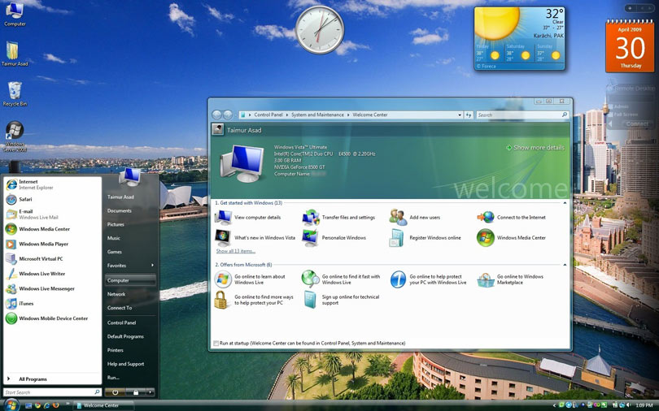Click the Personalize Windows icon
Screen dimensions: 659x411
310,238
